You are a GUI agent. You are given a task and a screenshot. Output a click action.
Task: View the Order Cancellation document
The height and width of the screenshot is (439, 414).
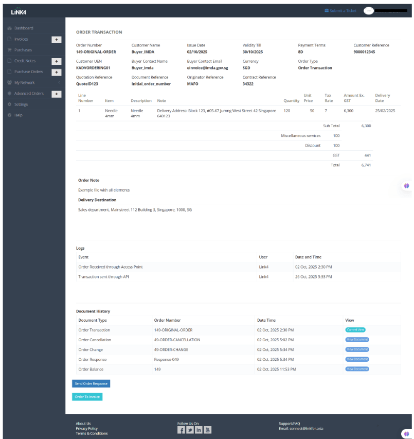[x=357, y=340]
